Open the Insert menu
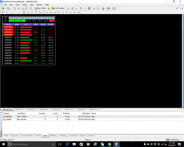The height and width of the screenshot is (147, 184). click(x=17, y=5)
